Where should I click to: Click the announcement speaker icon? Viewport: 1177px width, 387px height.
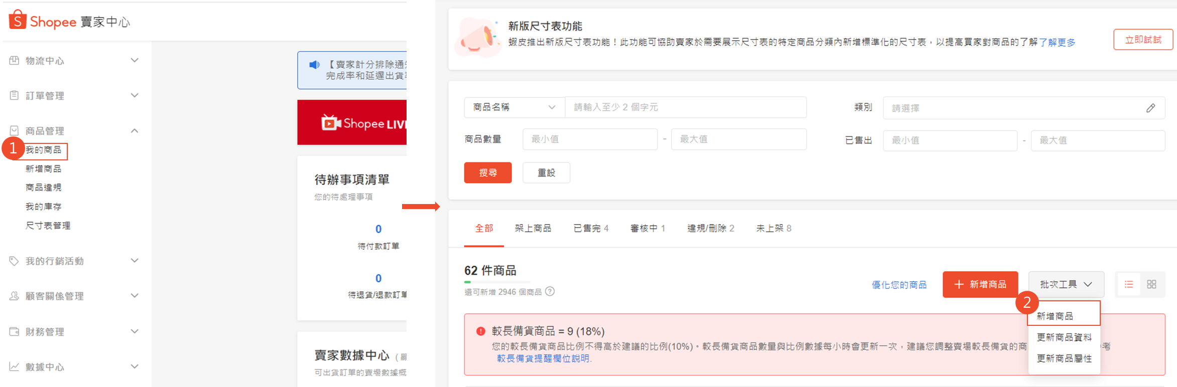click(314, 65)
